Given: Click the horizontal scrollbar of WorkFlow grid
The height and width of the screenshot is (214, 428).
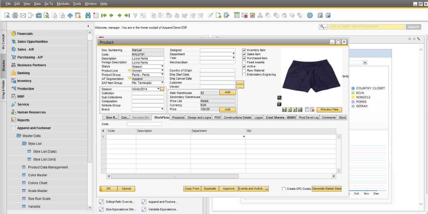Looking at the screenshot, I should (175, 176).
